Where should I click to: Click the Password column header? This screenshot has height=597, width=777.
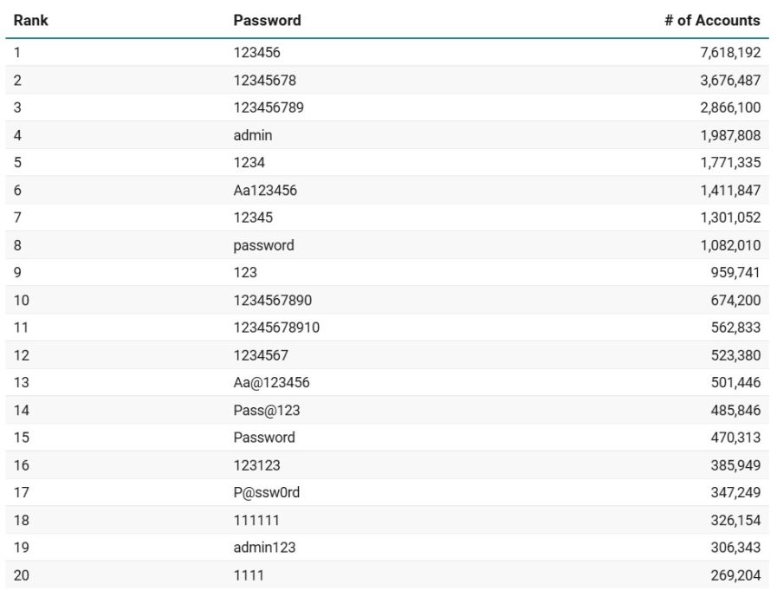pos(267,20)
